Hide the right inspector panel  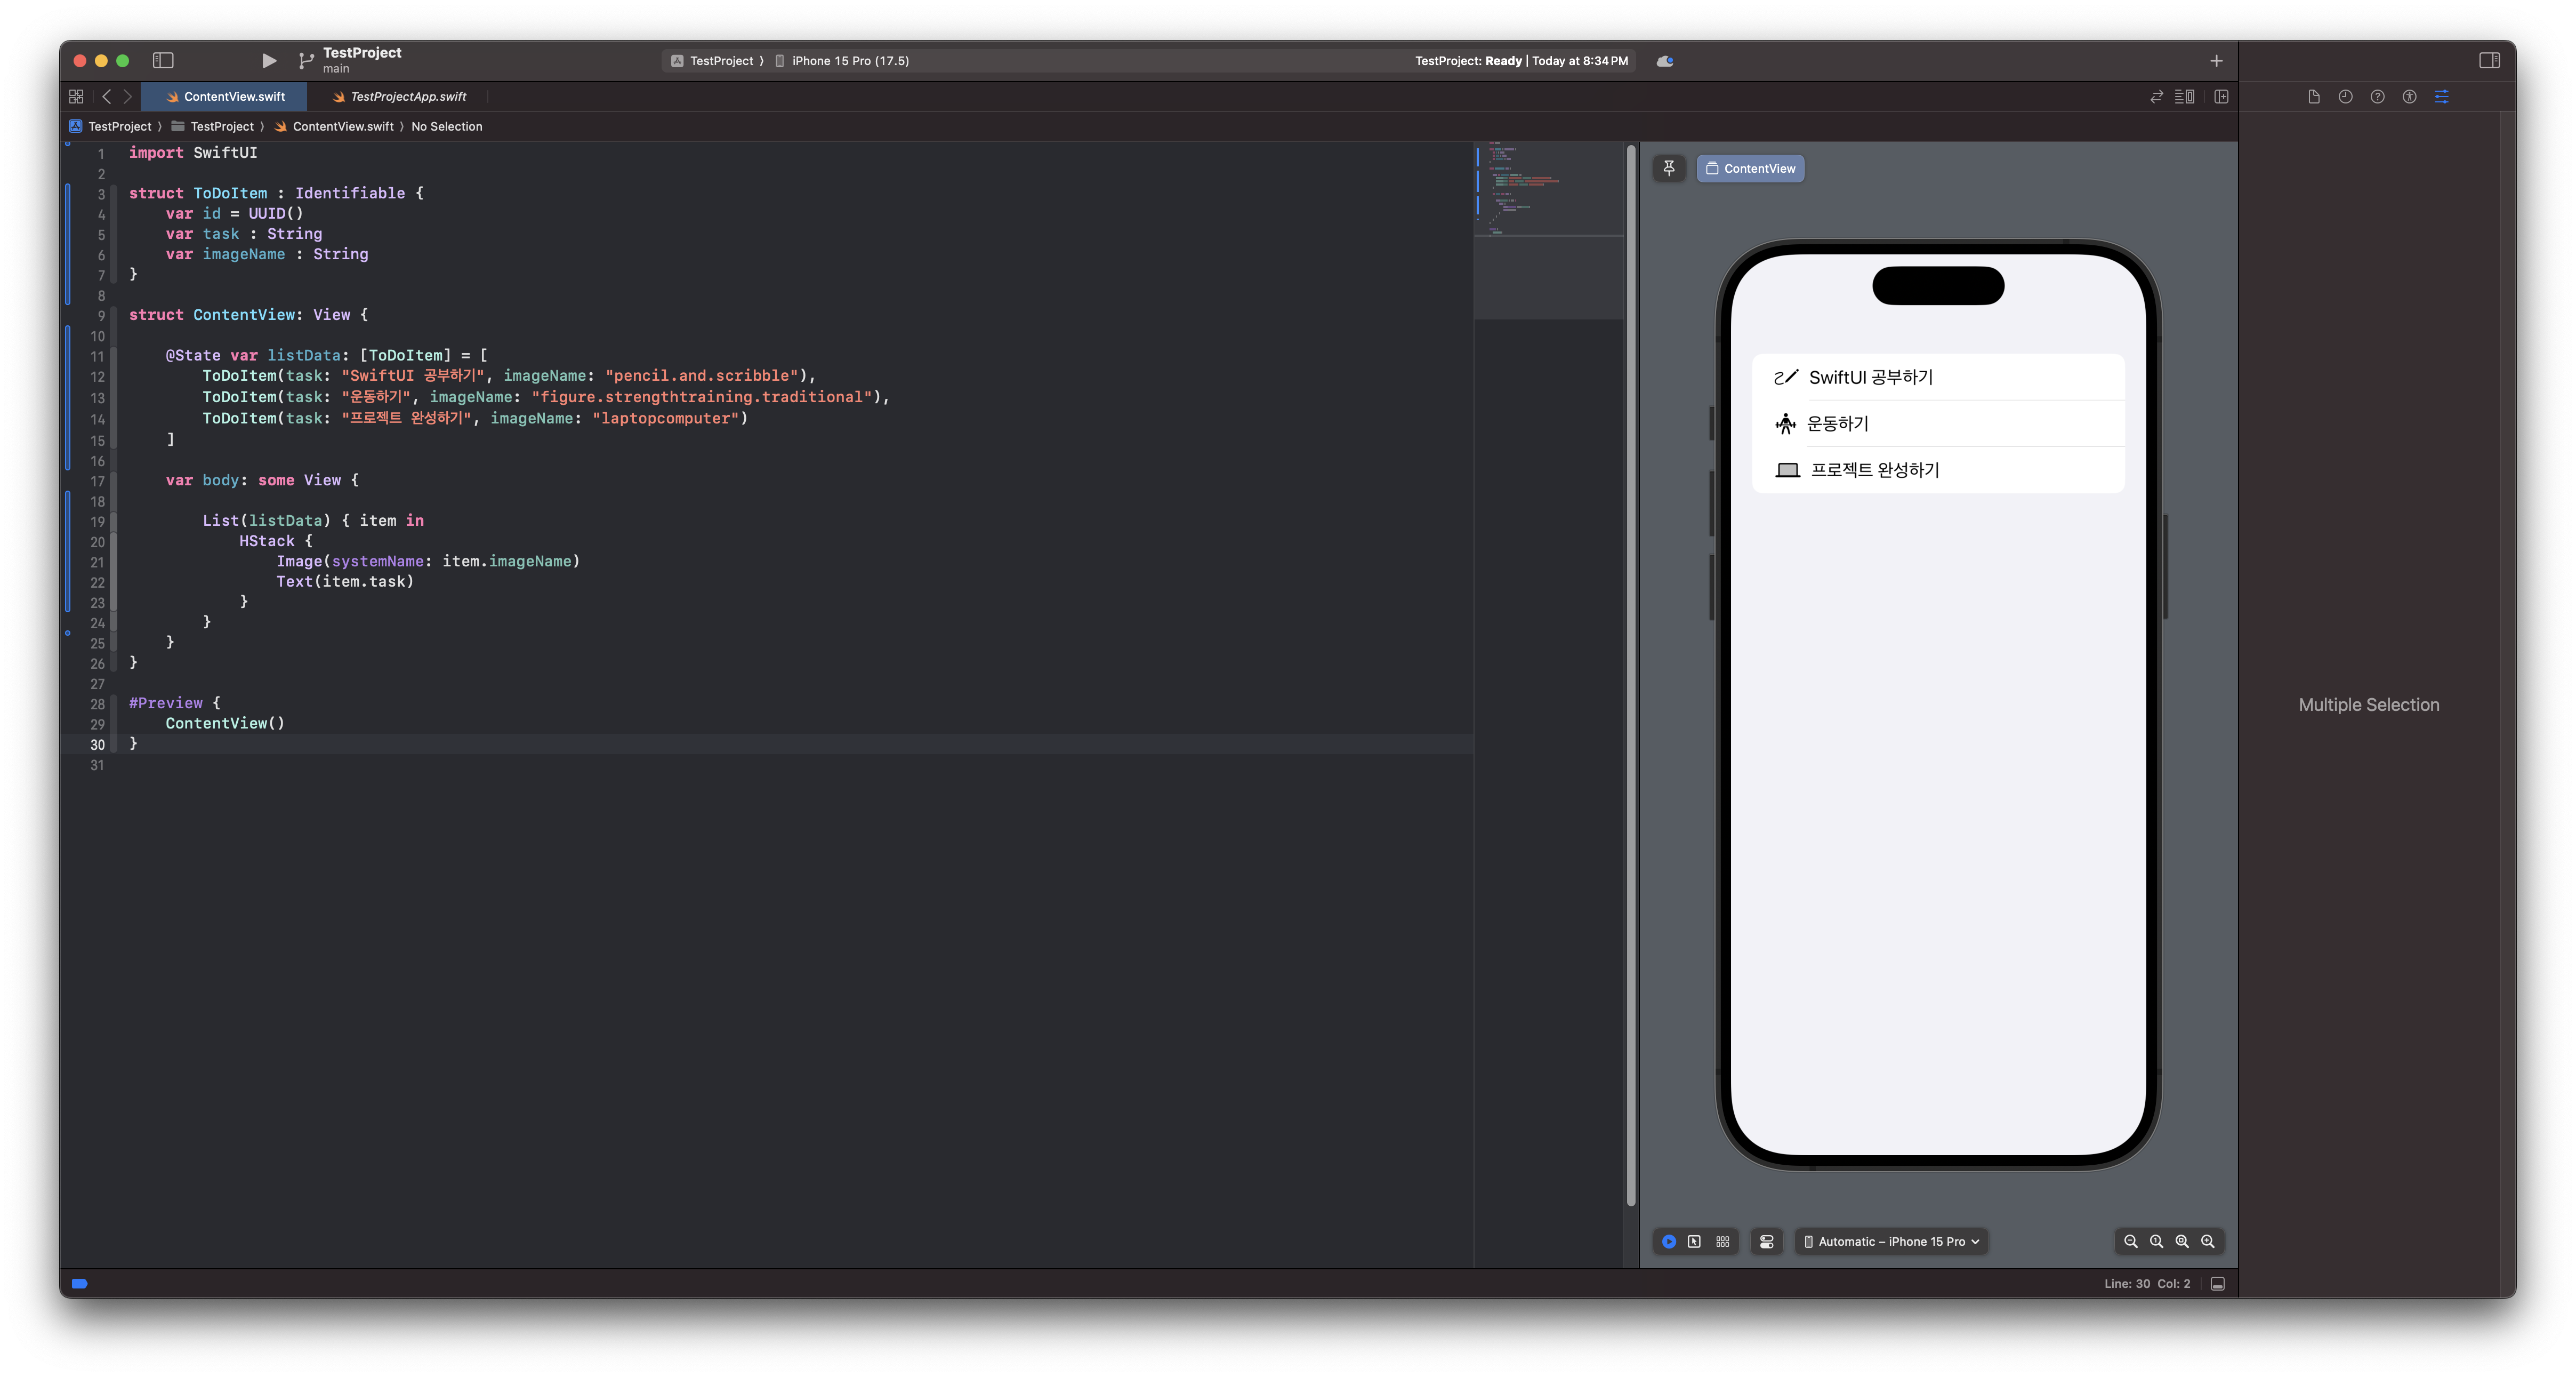[x=2489, y=61]
